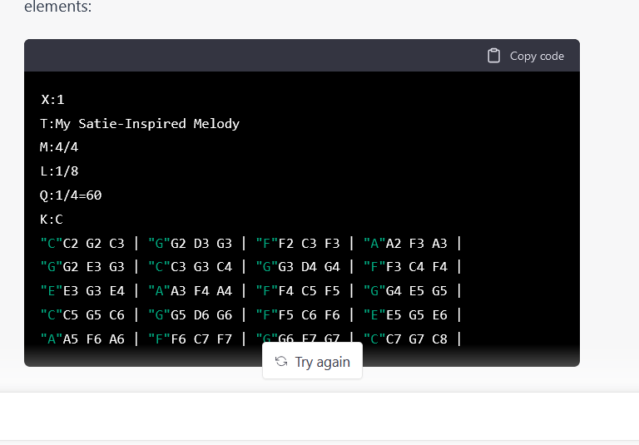
Task: Click the tempo line "Q:1/4=60"
Action: (71, 195)
